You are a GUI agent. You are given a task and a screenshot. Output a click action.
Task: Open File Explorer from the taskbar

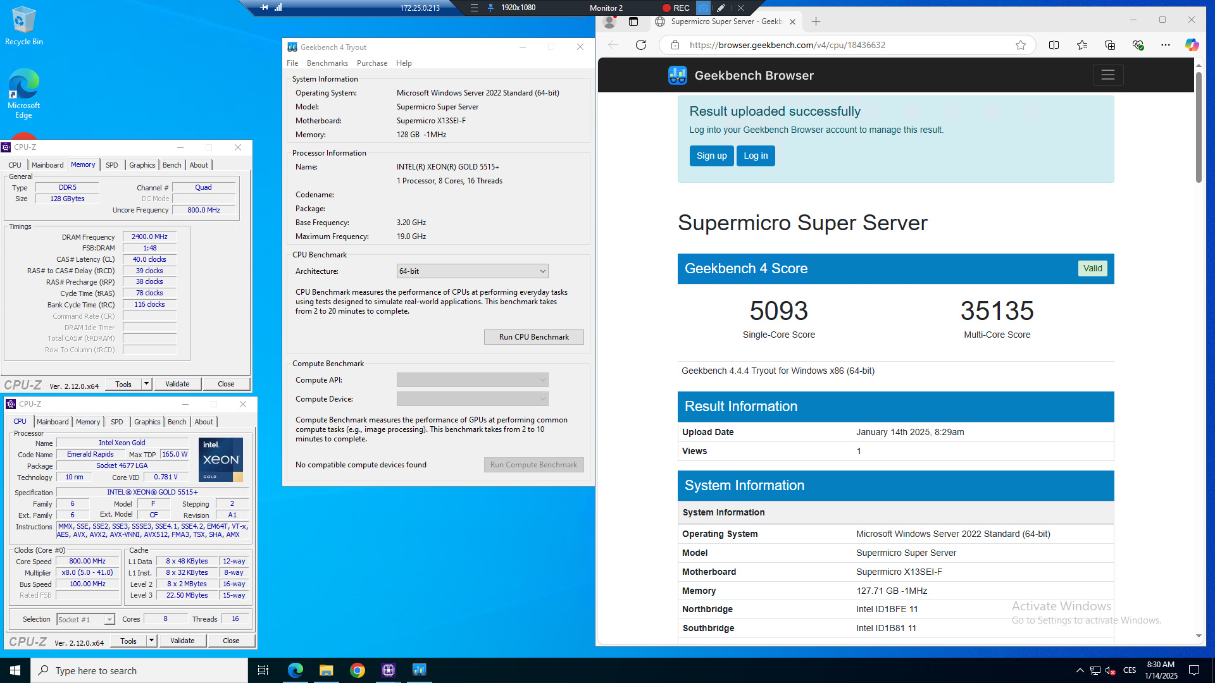point(326,670)
